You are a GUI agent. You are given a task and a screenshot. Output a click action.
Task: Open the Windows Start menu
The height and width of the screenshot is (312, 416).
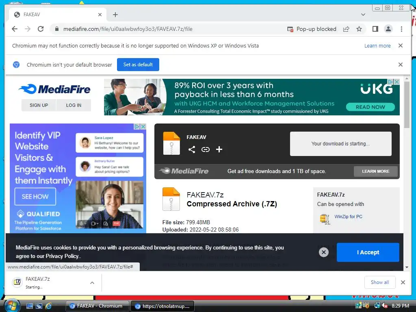pos(11,305)
